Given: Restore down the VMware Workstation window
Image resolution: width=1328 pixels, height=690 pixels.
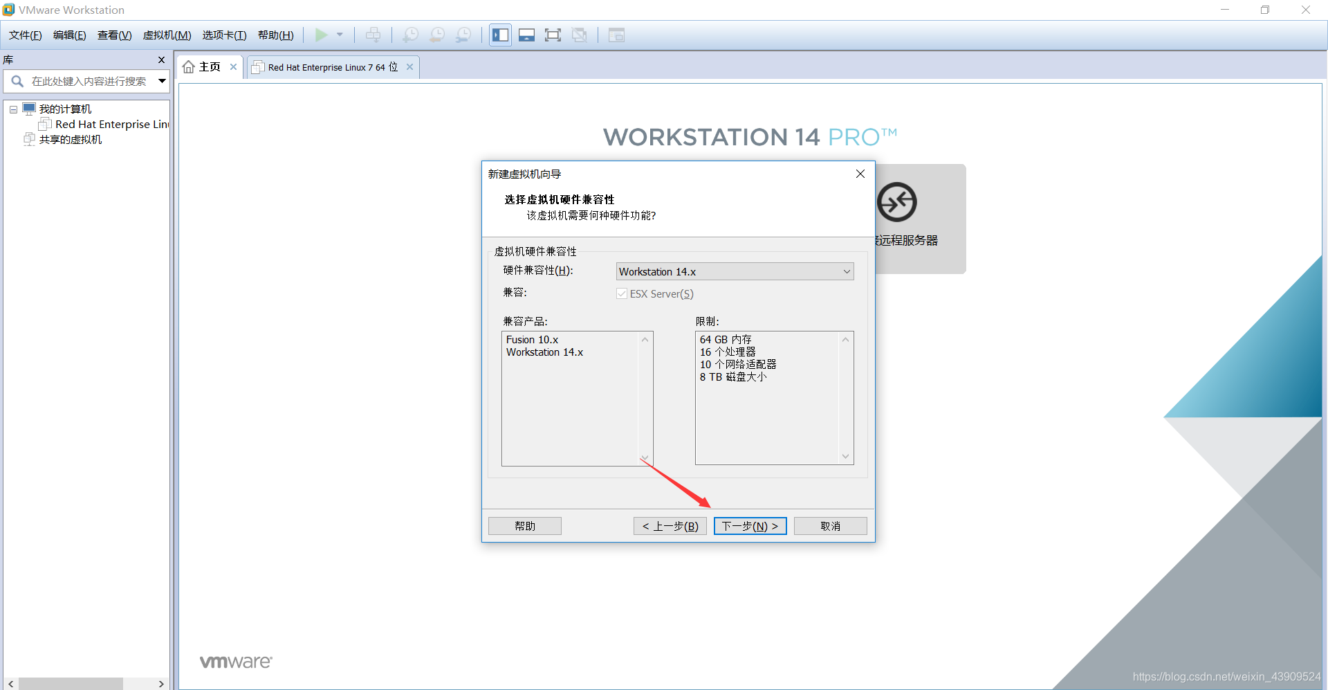Looking at the screenshot, I should pyautogui.click(x=1265, y=10).
